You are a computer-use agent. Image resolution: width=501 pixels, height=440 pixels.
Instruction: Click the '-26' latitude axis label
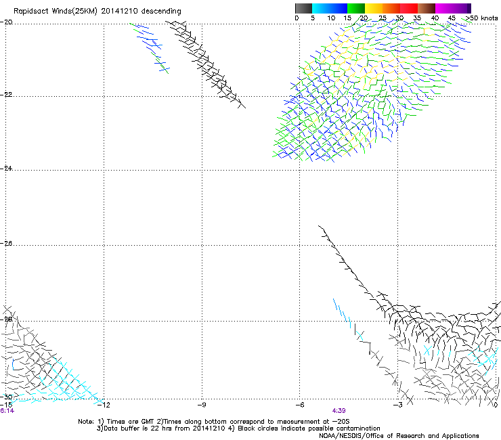coord(6,244)
